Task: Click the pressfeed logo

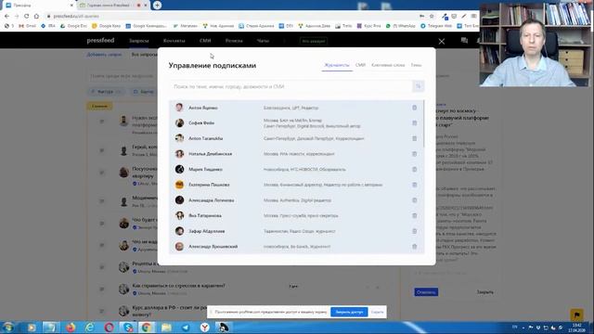Action: pyautogui.click(x=100, y=40)
